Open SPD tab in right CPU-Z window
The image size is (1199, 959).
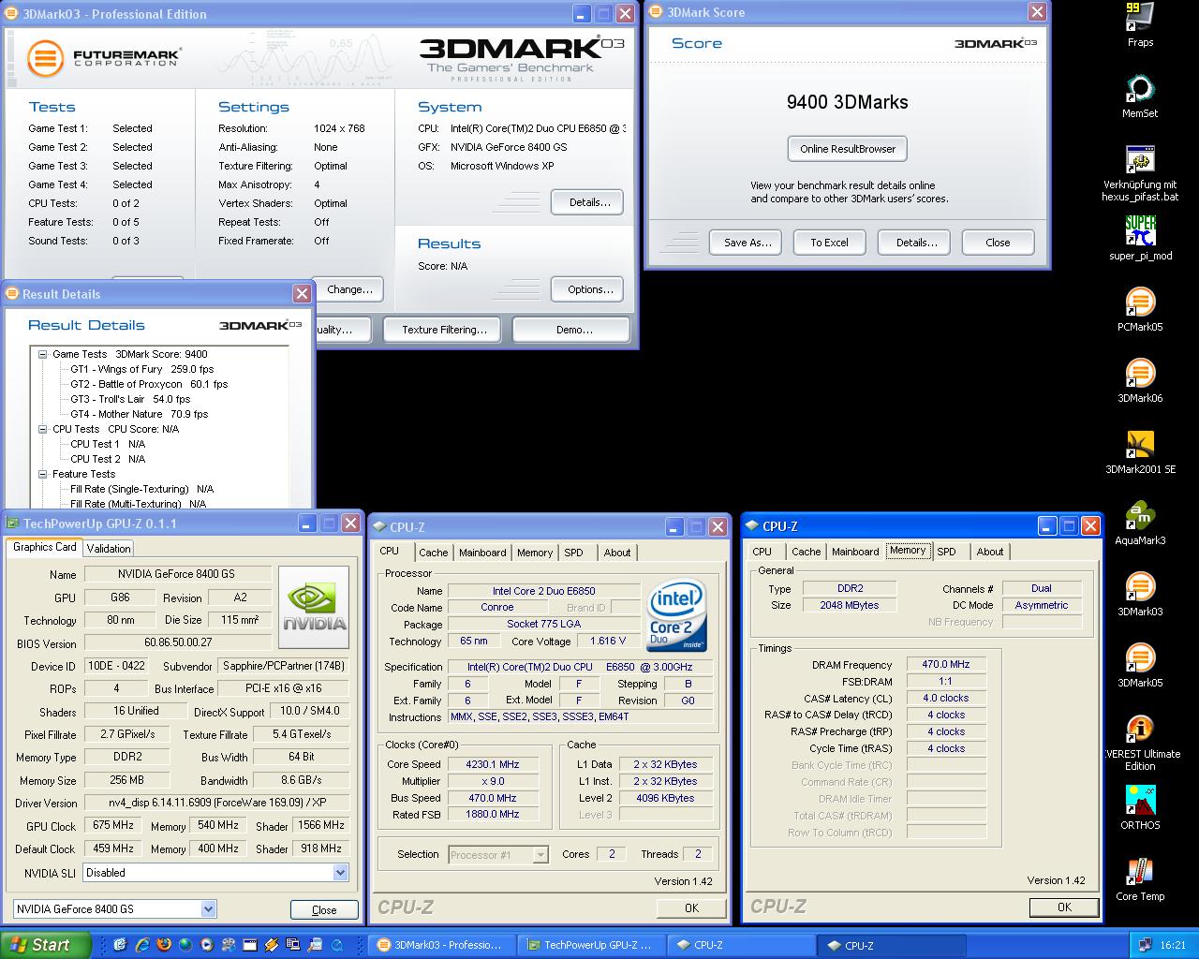(x=947, y=552)
